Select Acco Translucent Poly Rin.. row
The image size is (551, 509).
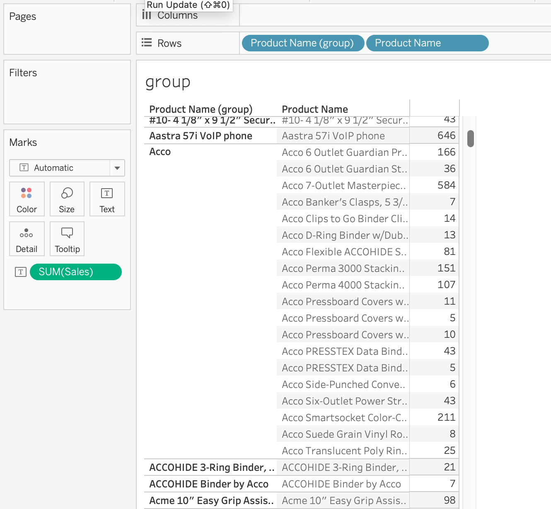(x=343, y=451)
